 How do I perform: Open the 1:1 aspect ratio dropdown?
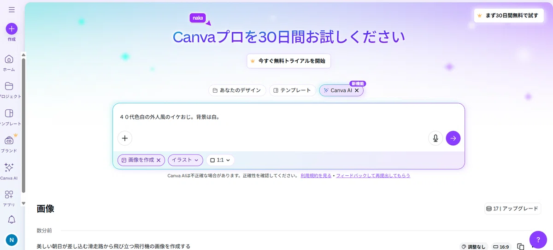[220, 160]
